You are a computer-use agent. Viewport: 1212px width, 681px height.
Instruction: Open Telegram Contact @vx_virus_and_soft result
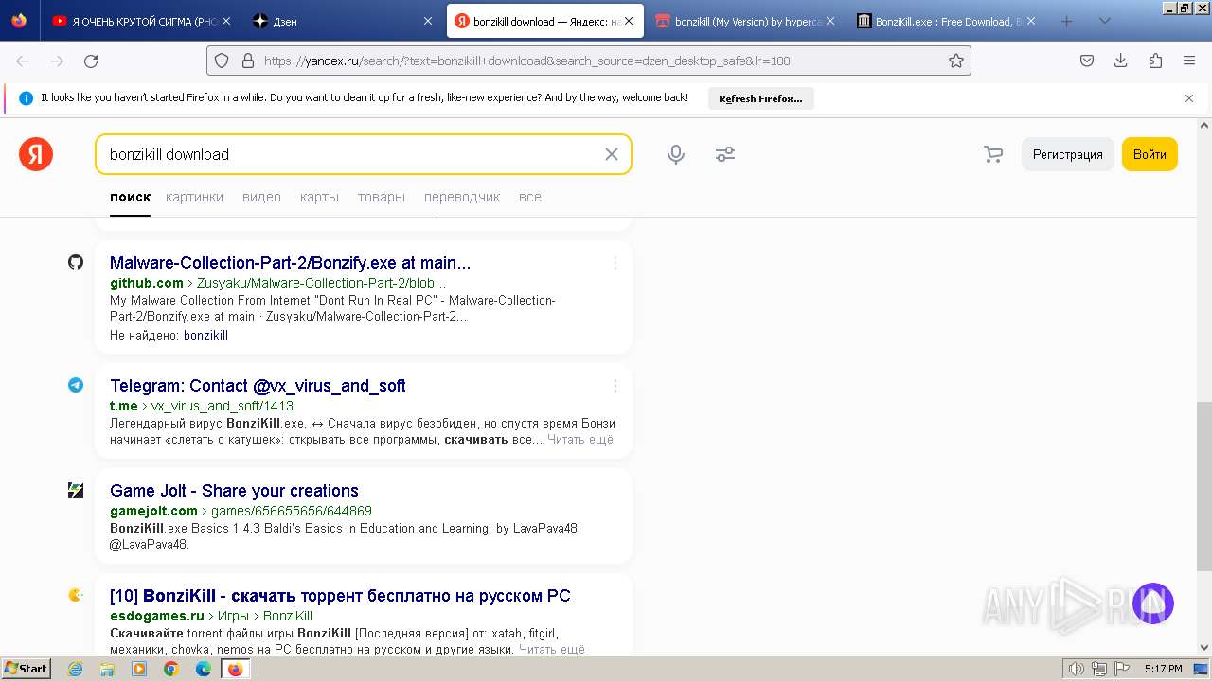coord(258,386)
